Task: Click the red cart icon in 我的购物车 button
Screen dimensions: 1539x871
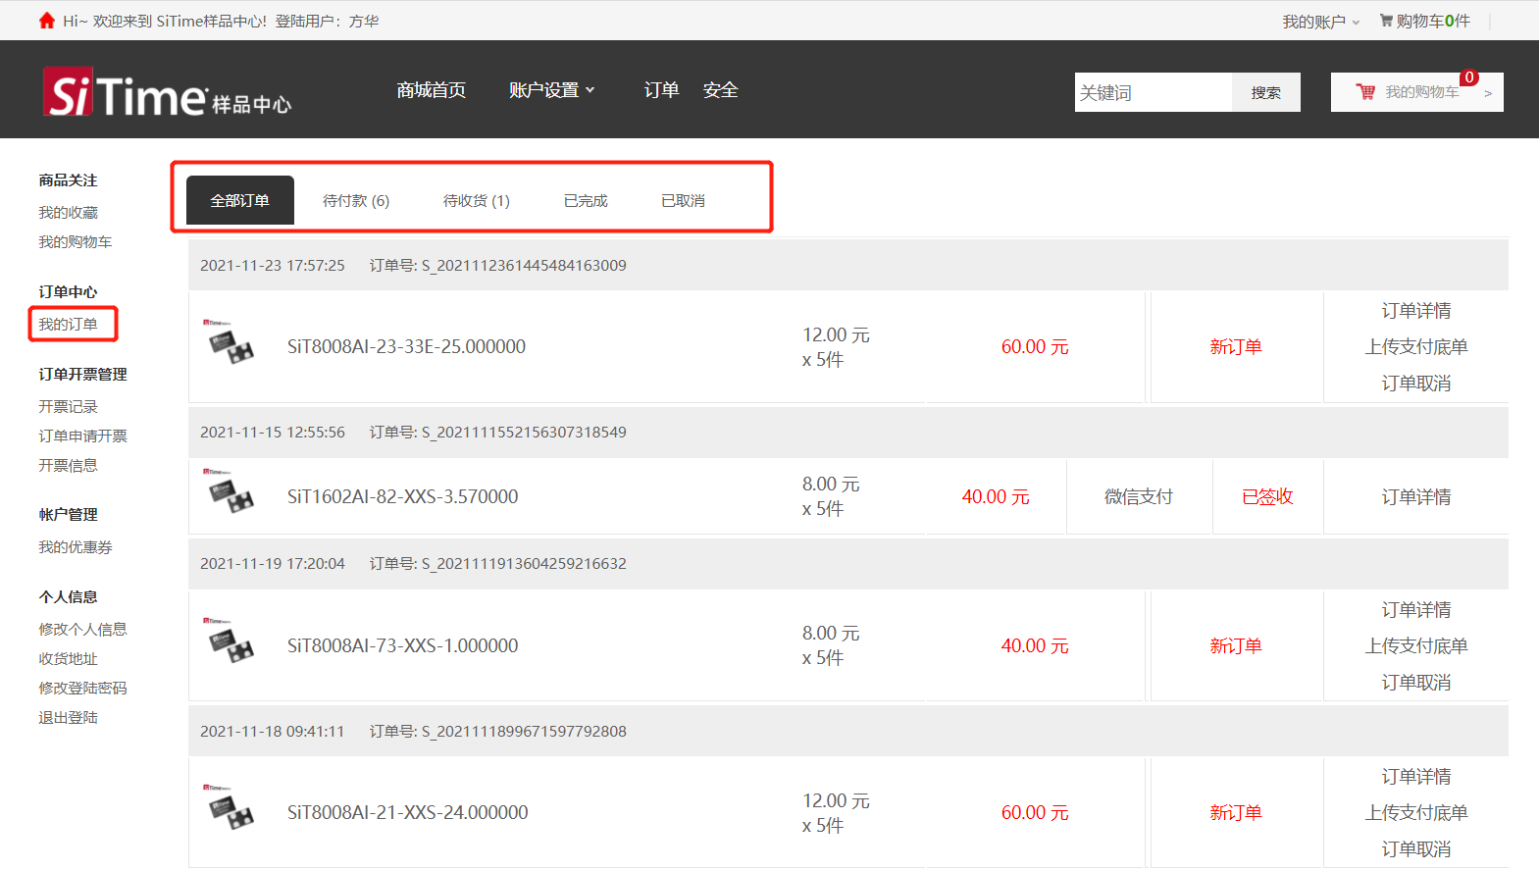Action: (1365, 92)
